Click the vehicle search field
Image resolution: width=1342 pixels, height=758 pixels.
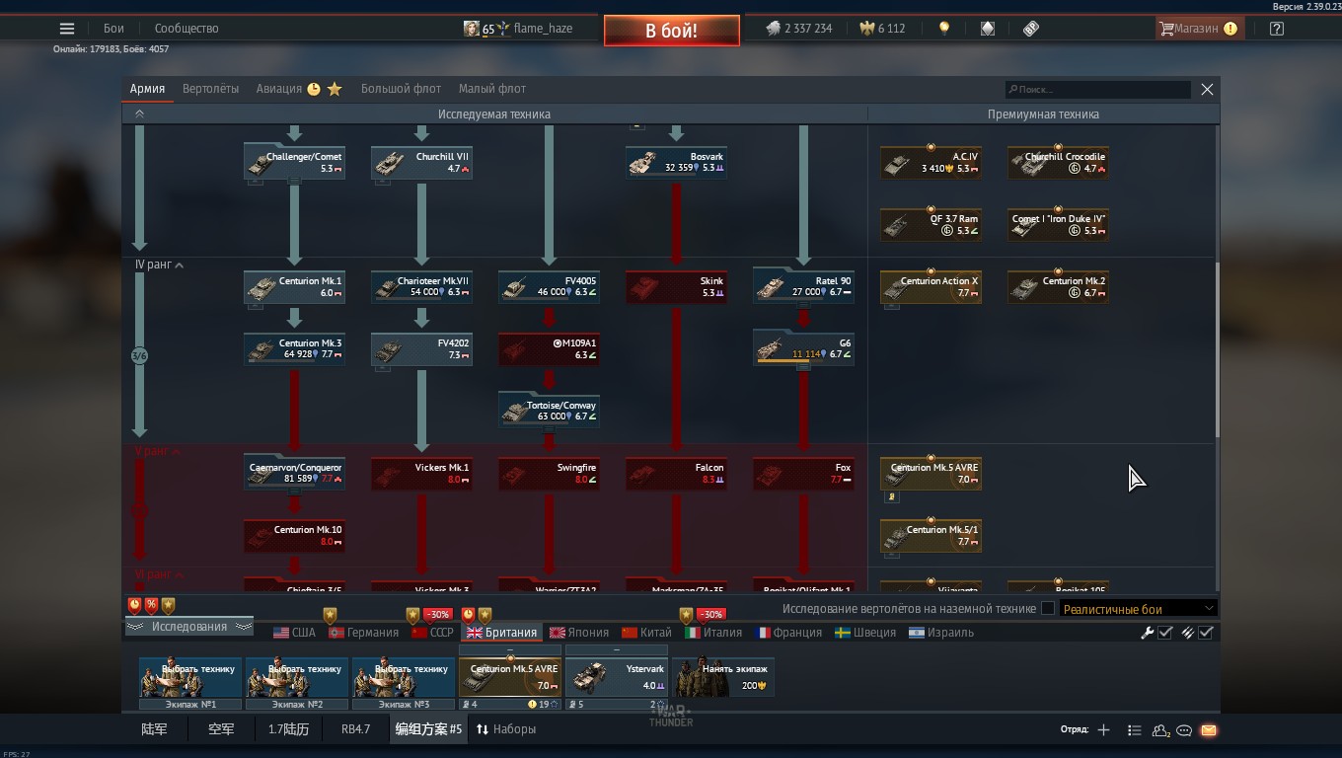[1098, 89]
